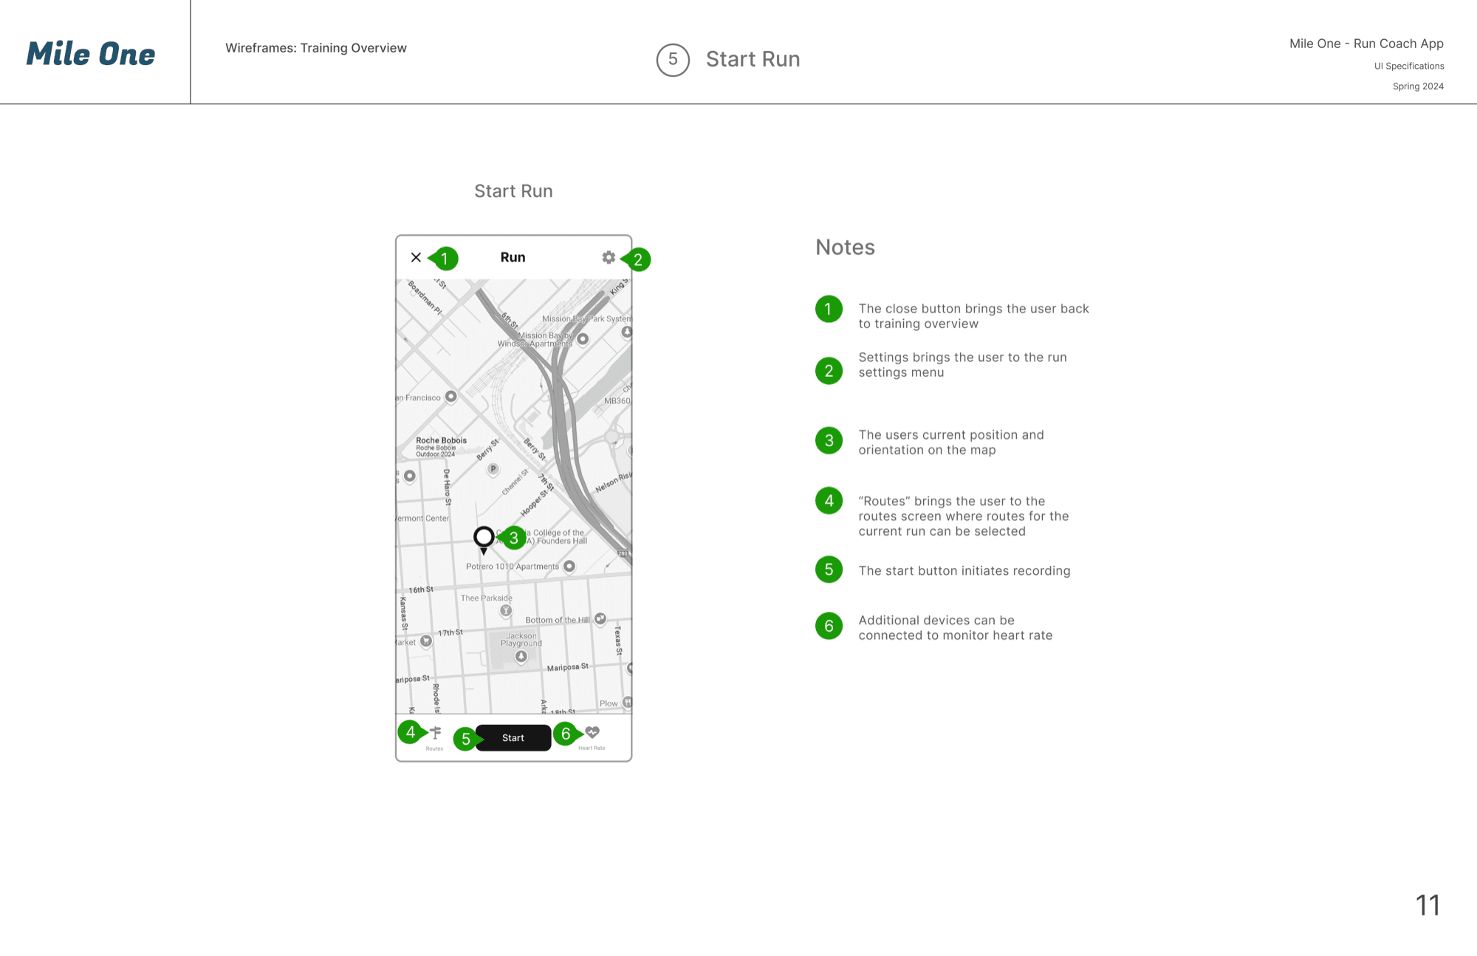1477x956 pixels.
Task: Click note number 6 about heart rate devices
Action: click(829, 626)
